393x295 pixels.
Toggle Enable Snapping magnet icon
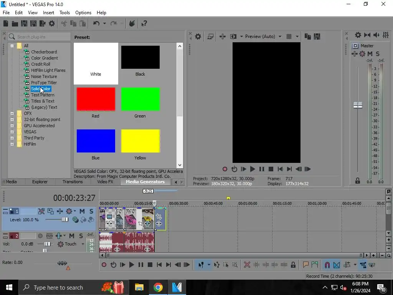327,265
